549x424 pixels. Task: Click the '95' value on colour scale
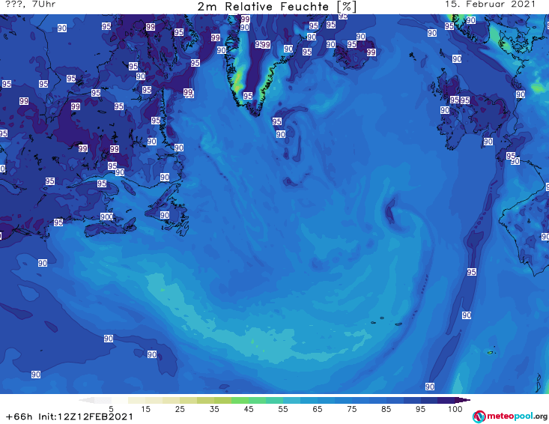pos(420,409)
